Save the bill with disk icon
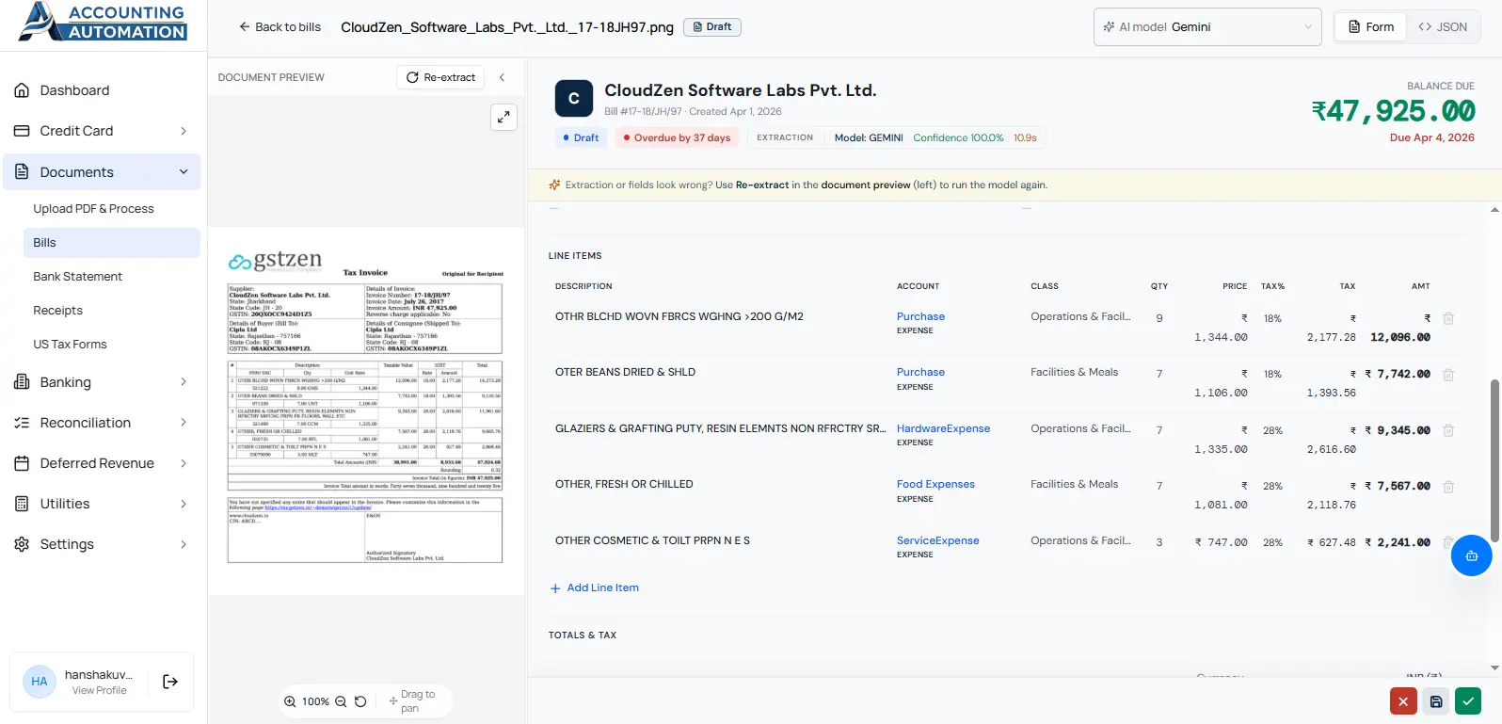 point(1436,701)
